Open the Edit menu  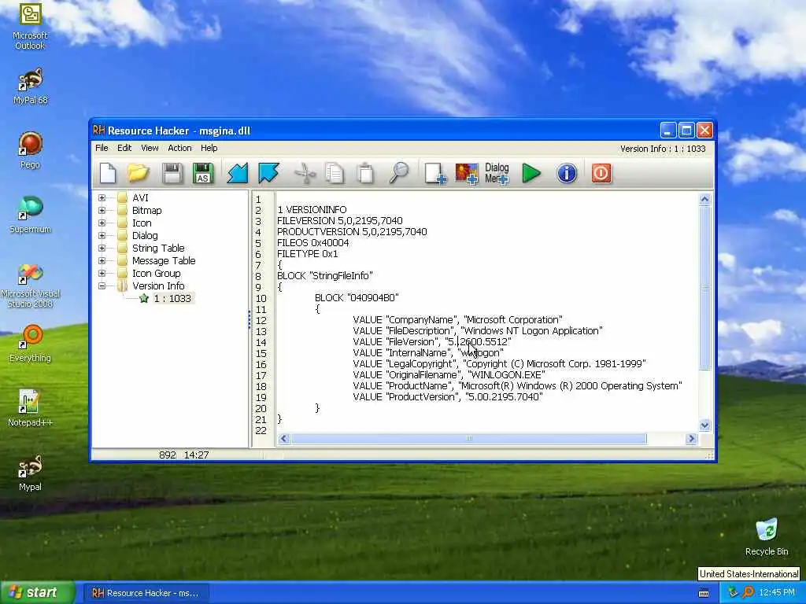click(x=124, y=148)
